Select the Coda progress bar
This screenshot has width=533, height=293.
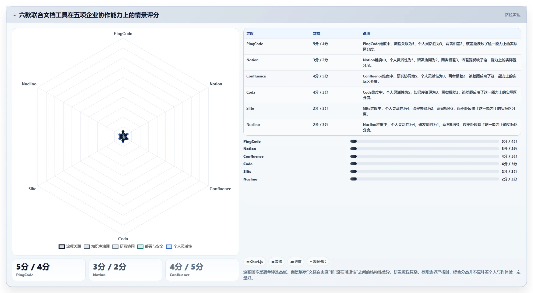(425, 164)
